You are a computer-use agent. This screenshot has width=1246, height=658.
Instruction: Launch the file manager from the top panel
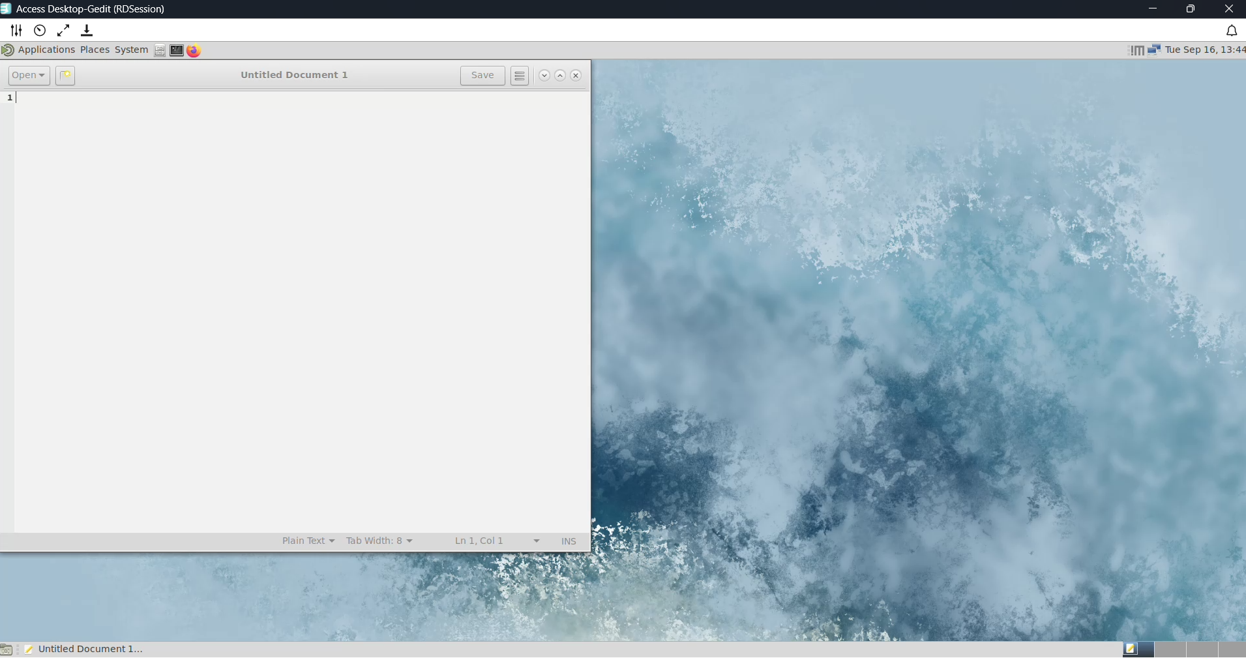click(160, 50)
